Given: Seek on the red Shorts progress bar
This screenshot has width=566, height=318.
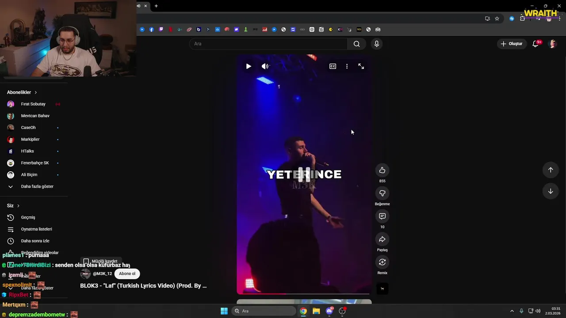Looking at the screenshot, I should coord(304,294).
